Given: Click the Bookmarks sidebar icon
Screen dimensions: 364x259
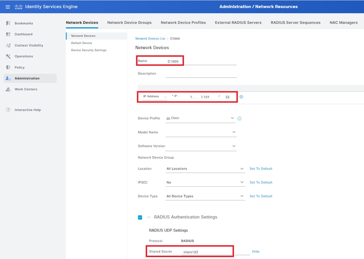Looking at the screenshot, I should (x=8, y=23).
